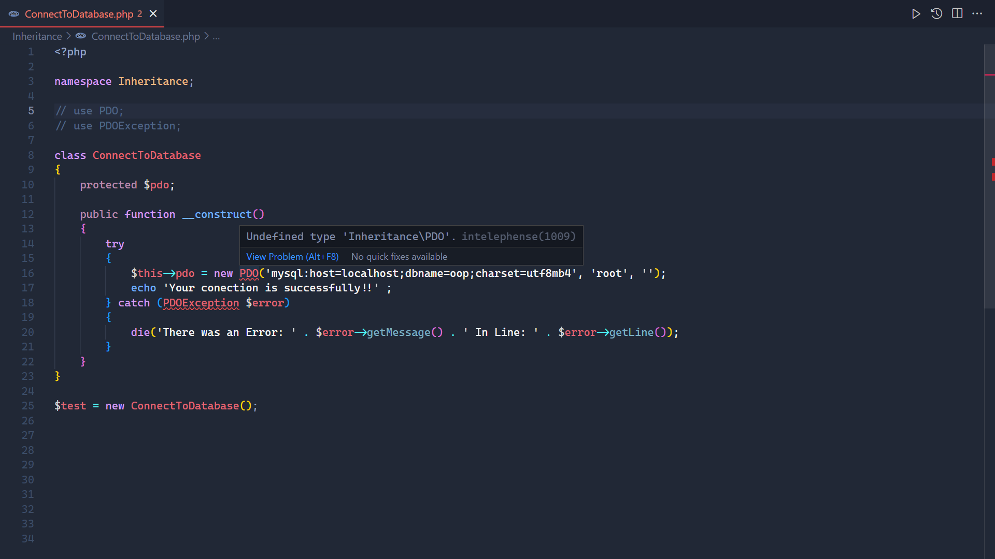
Task: Split the editor right
Action: click(957, 14)
